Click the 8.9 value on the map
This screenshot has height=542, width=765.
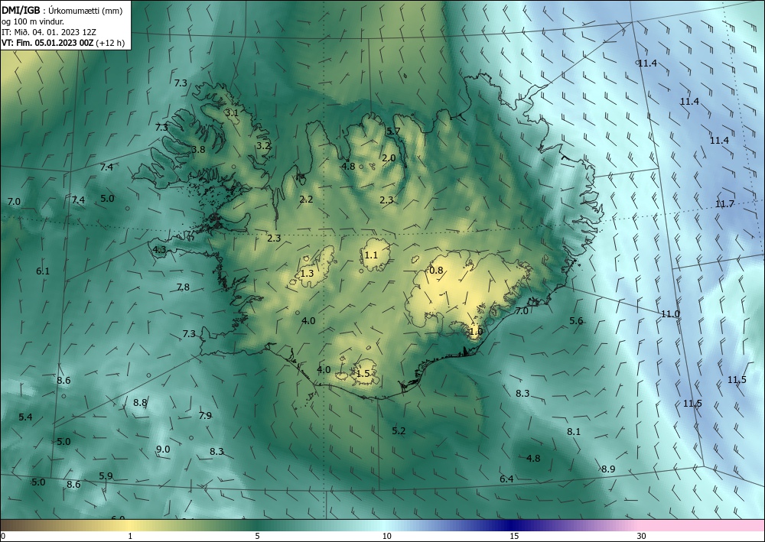[608, 469]
